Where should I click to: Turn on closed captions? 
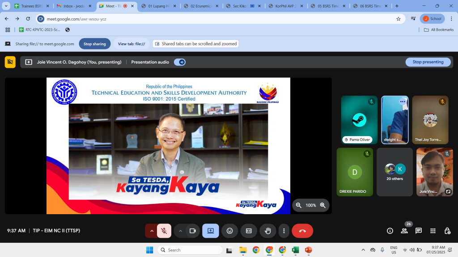click(x=249, y=231)
